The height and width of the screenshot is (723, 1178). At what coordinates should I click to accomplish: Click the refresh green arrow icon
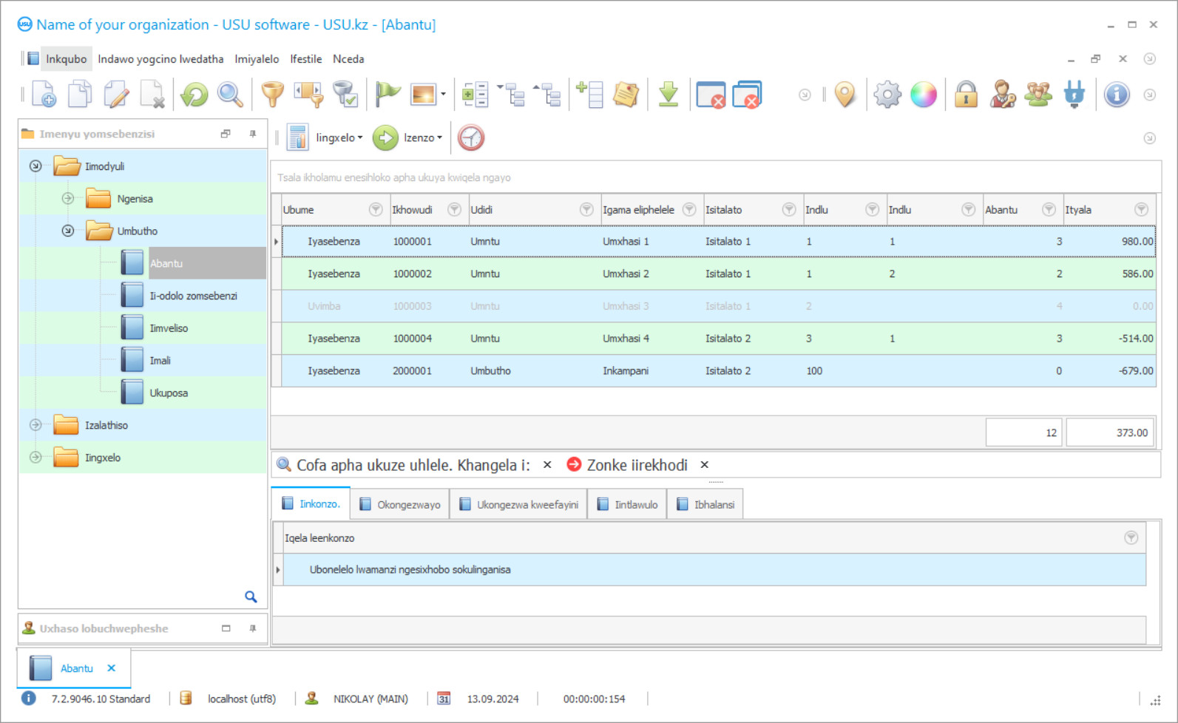(x=194, y=95)
